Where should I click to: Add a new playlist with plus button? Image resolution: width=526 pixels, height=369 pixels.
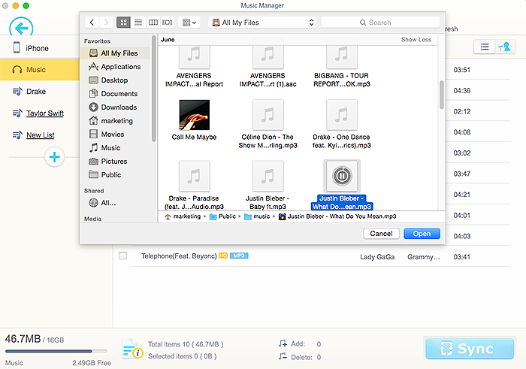pos(54,156)
